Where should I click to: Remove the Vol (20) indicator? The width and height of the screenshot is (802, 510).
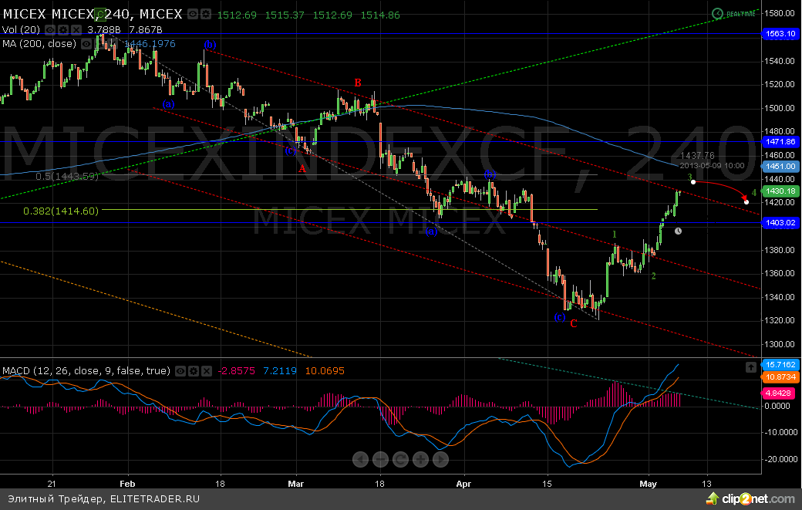[76, 29]
